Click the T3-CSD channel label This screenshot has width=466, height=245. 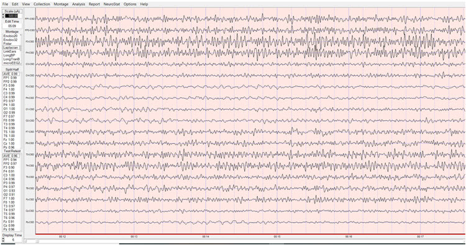pos(30,154)
